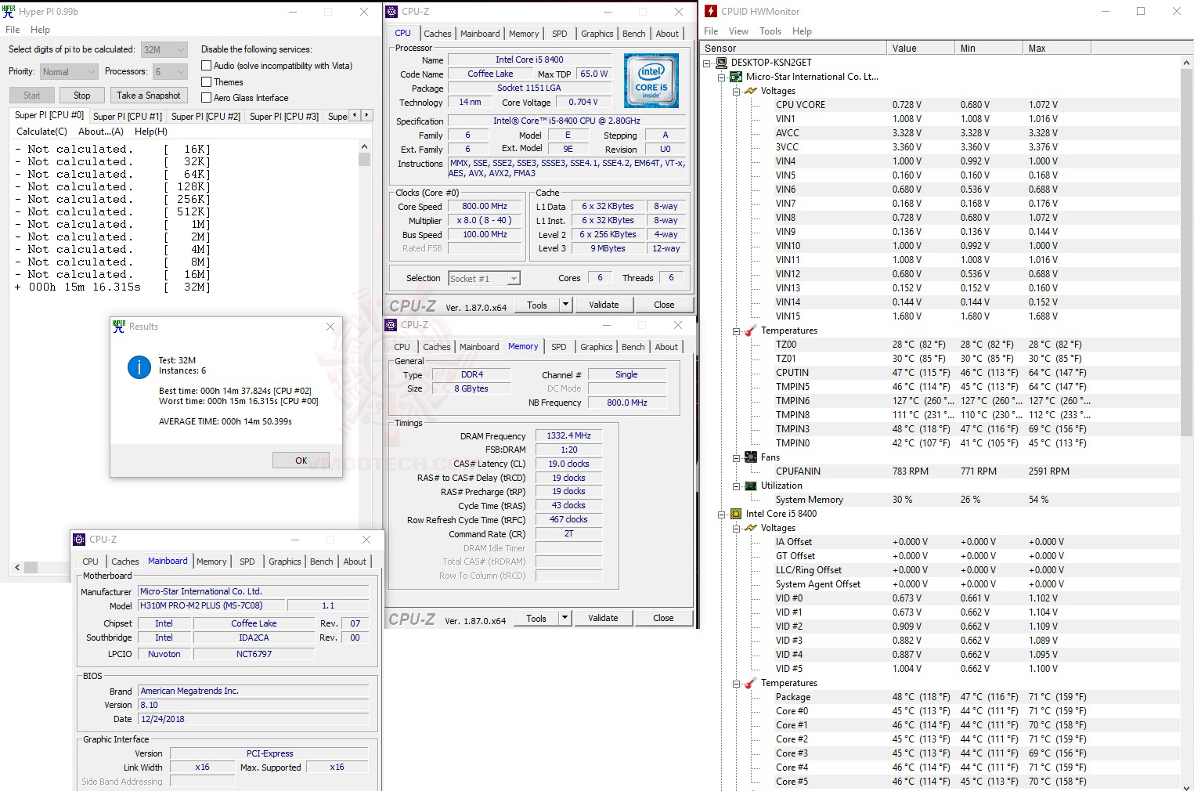Open Caches tab in CPU-Z Processor window

coord(438,34)
